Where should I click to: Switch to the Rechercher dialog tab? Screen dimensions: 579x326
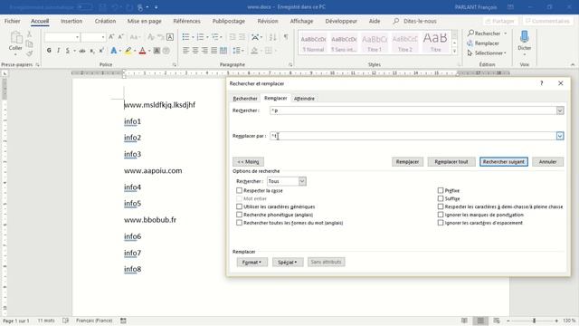245,99
